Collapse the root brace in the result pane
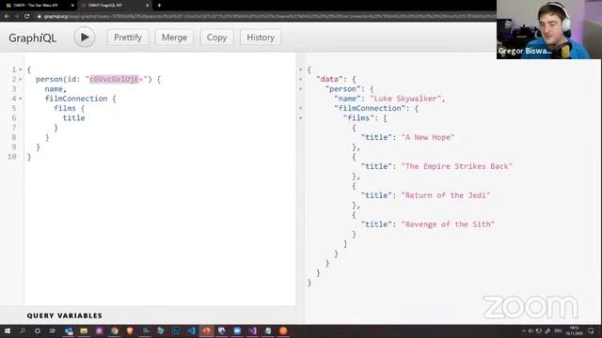The height and width of the screenshot is (338, 602). click(301, 69)
